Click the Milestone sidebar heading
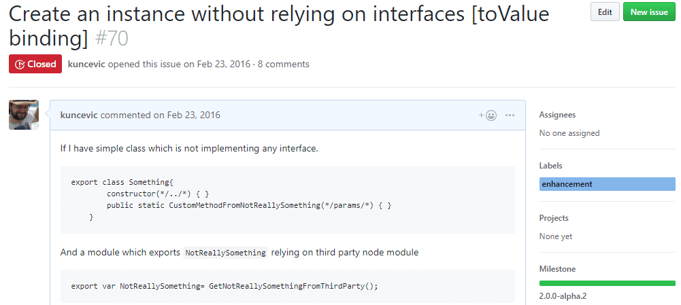Image resolution: width=681 pixels, height=305 pixels. point(557,269)
